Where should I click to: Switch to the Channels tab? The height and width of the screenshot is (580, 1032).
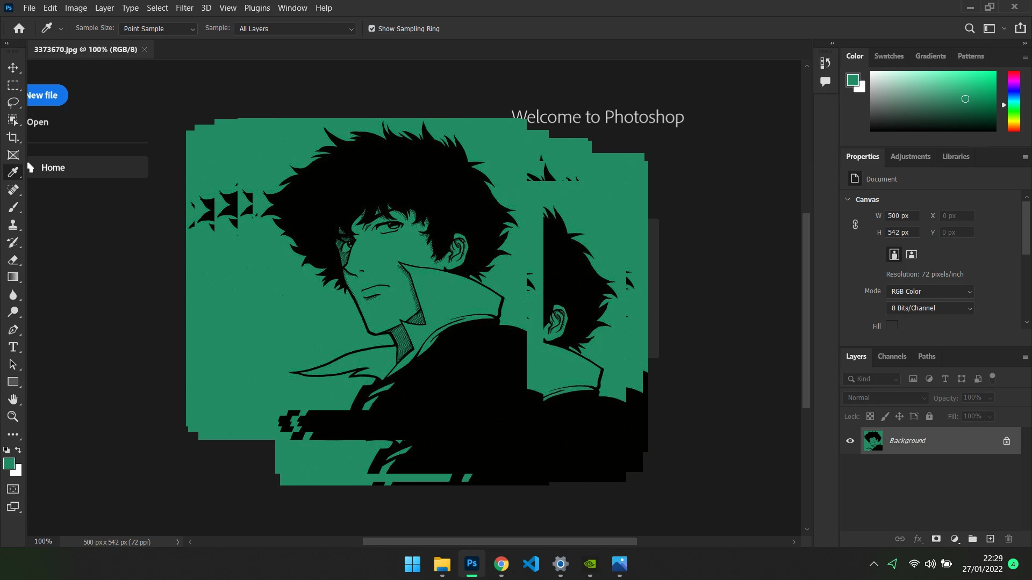point(892,356)
